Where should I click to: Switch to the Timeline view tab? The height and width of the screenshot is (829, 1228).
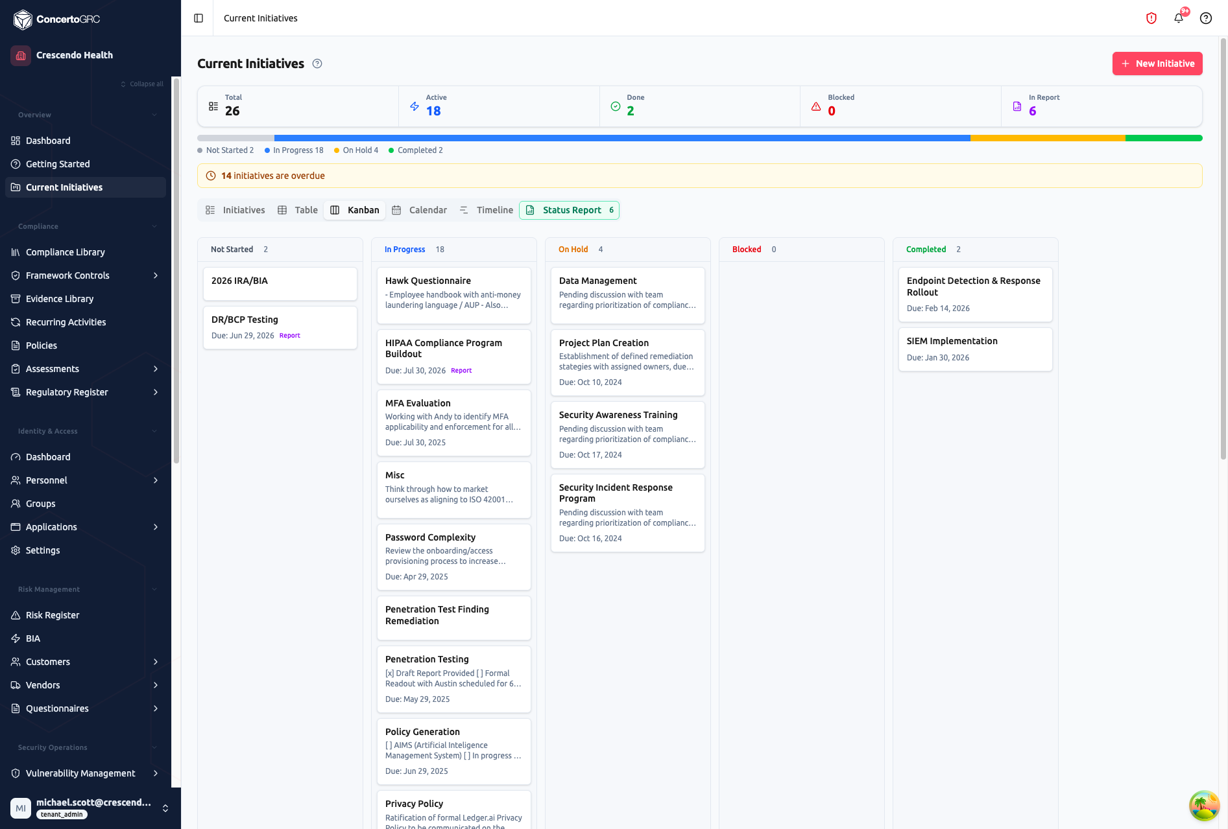487,210
